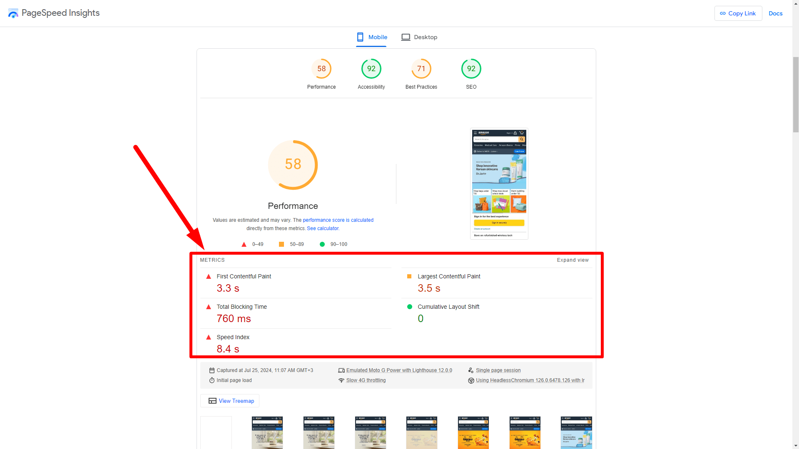This screenshot has height=449, width=799.
Task: Click the calendar icon beside capture date
Action: click(212, 370)
